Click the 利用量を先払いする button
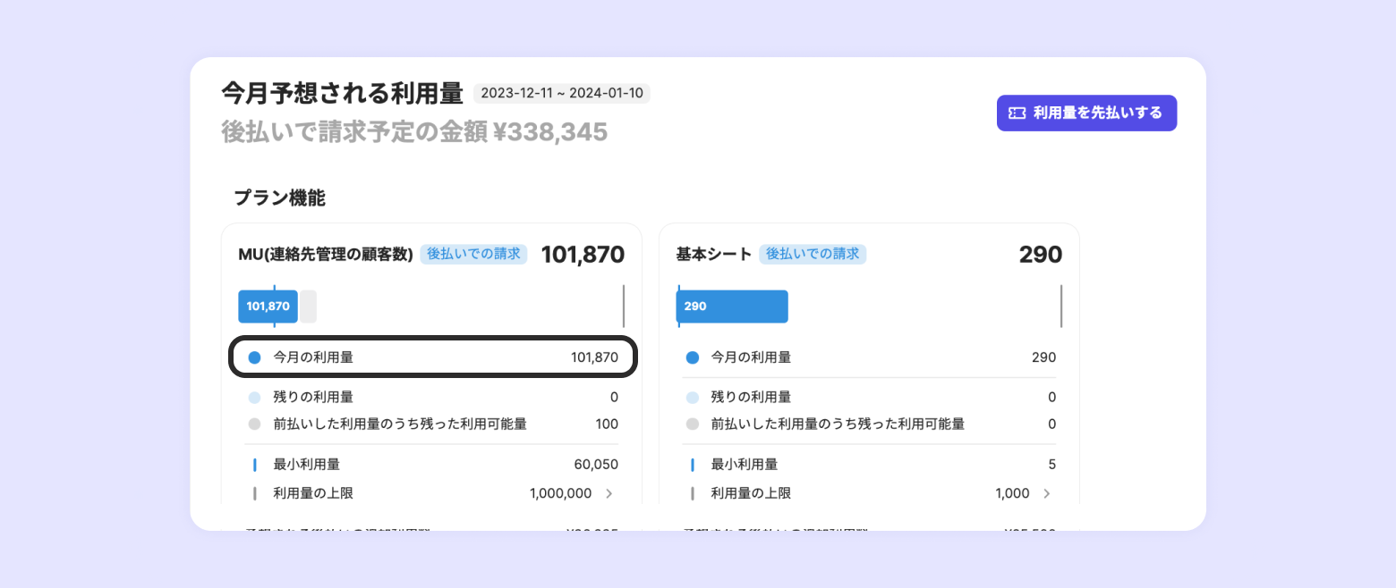This screenshot has width=1396, height=588. click(1086, 113)
